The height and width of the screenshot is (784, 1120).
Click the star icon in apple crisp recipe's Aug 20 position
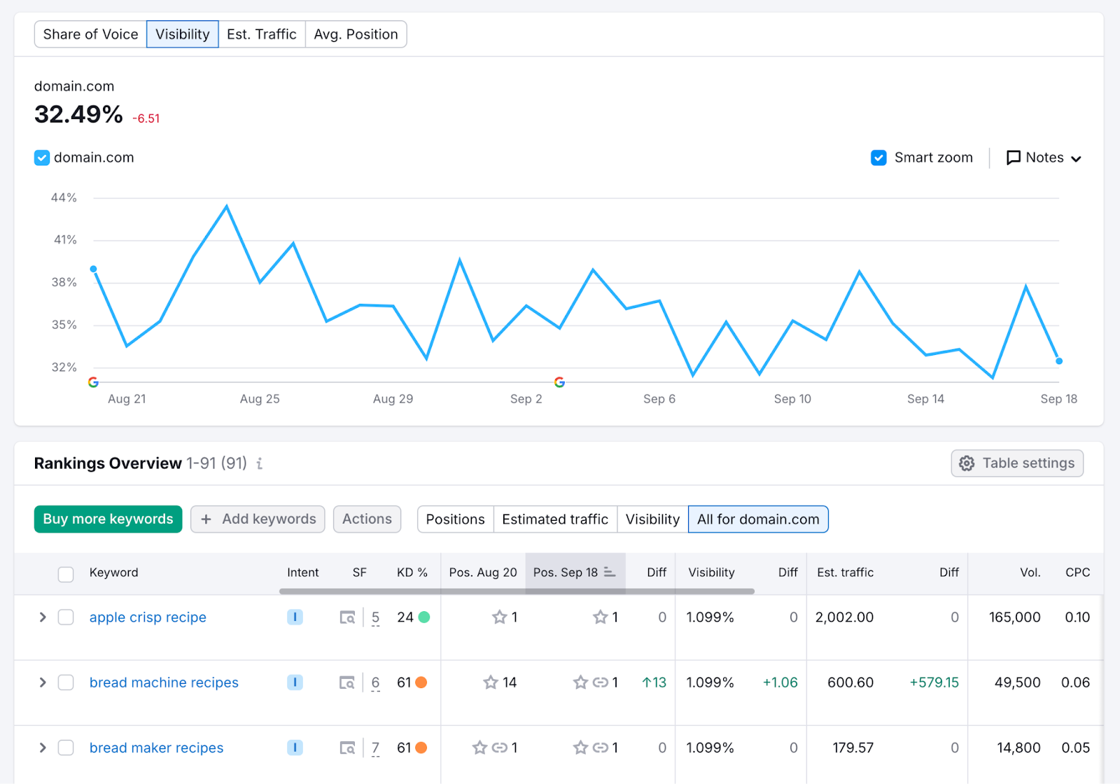[500, 617]
